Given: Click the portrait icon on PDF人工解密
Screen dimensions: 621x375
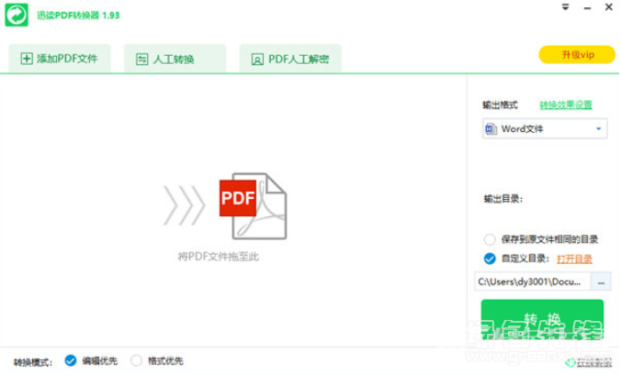Looking at the screenshot, I should pos(257,60).
